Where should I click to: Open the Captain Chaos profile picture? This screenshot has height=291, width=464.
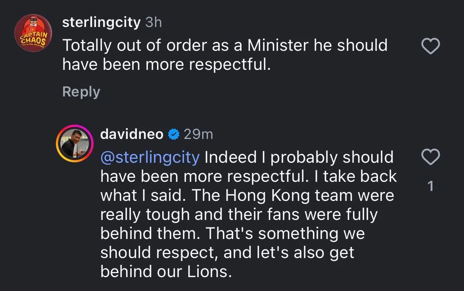32,33
